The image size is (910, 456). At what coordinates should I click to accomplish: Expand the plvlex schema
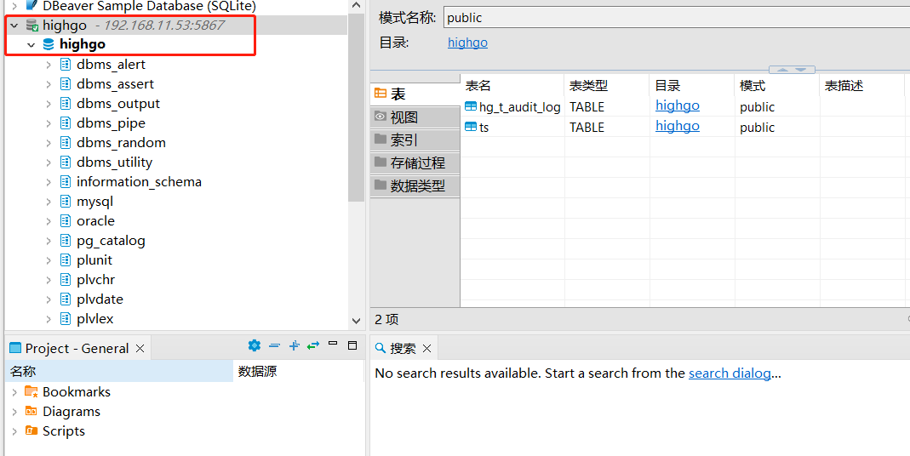point(49,319)
